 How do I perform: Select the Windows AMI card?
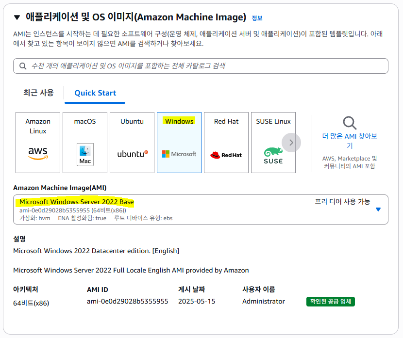(179, 143)
